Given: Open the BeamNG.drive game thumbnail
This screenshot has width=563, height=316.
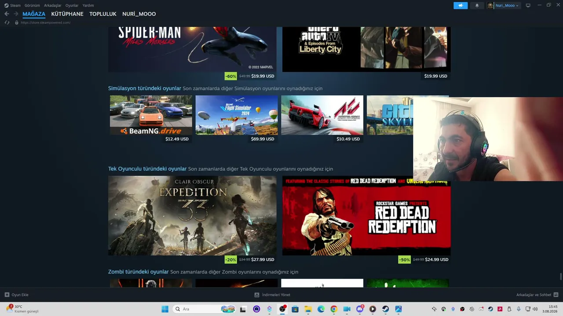Looking at the screenshot, I should pyautogui.click(x=151, y=115).
